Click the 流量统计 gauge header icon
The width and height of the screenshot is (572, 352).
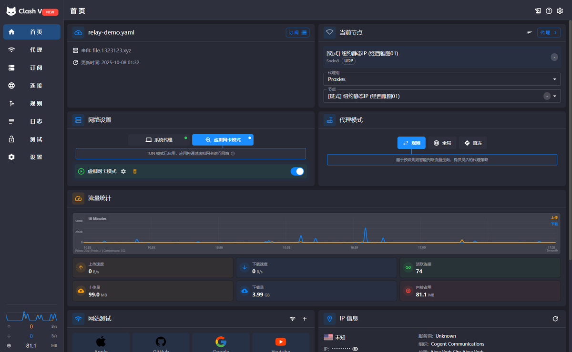(x=78, y=198)
